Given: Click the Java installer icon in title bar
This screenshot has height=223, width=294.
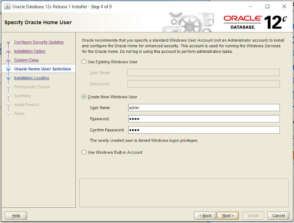Looking at the screenshot, I should coord(7,6).
